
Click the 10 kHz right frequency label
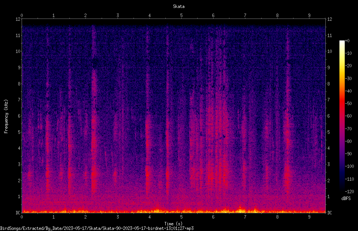[x=330, y=51]
